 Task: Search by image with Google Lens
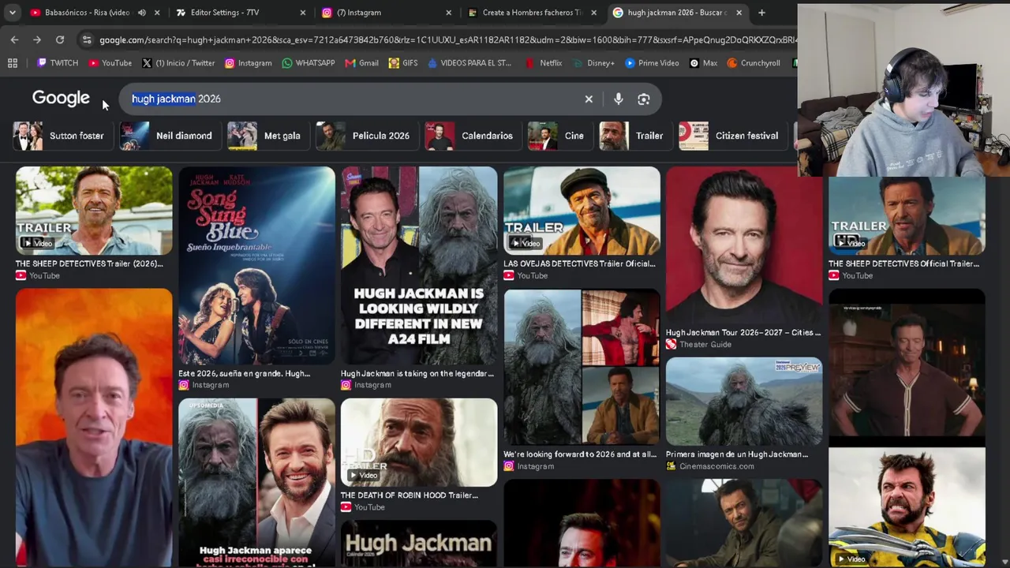644,99
